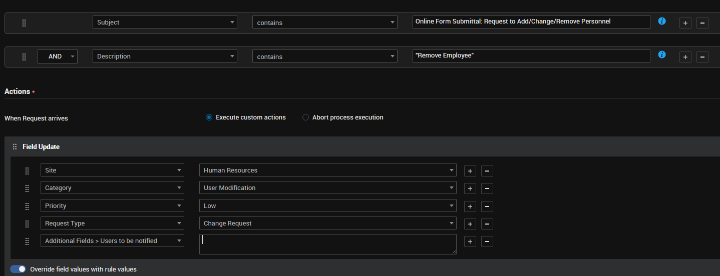This screenshot has width=720, height=276.
Task: Toggle Override field values with rule values
Action: pyautogui.click(x=18, y=269)
